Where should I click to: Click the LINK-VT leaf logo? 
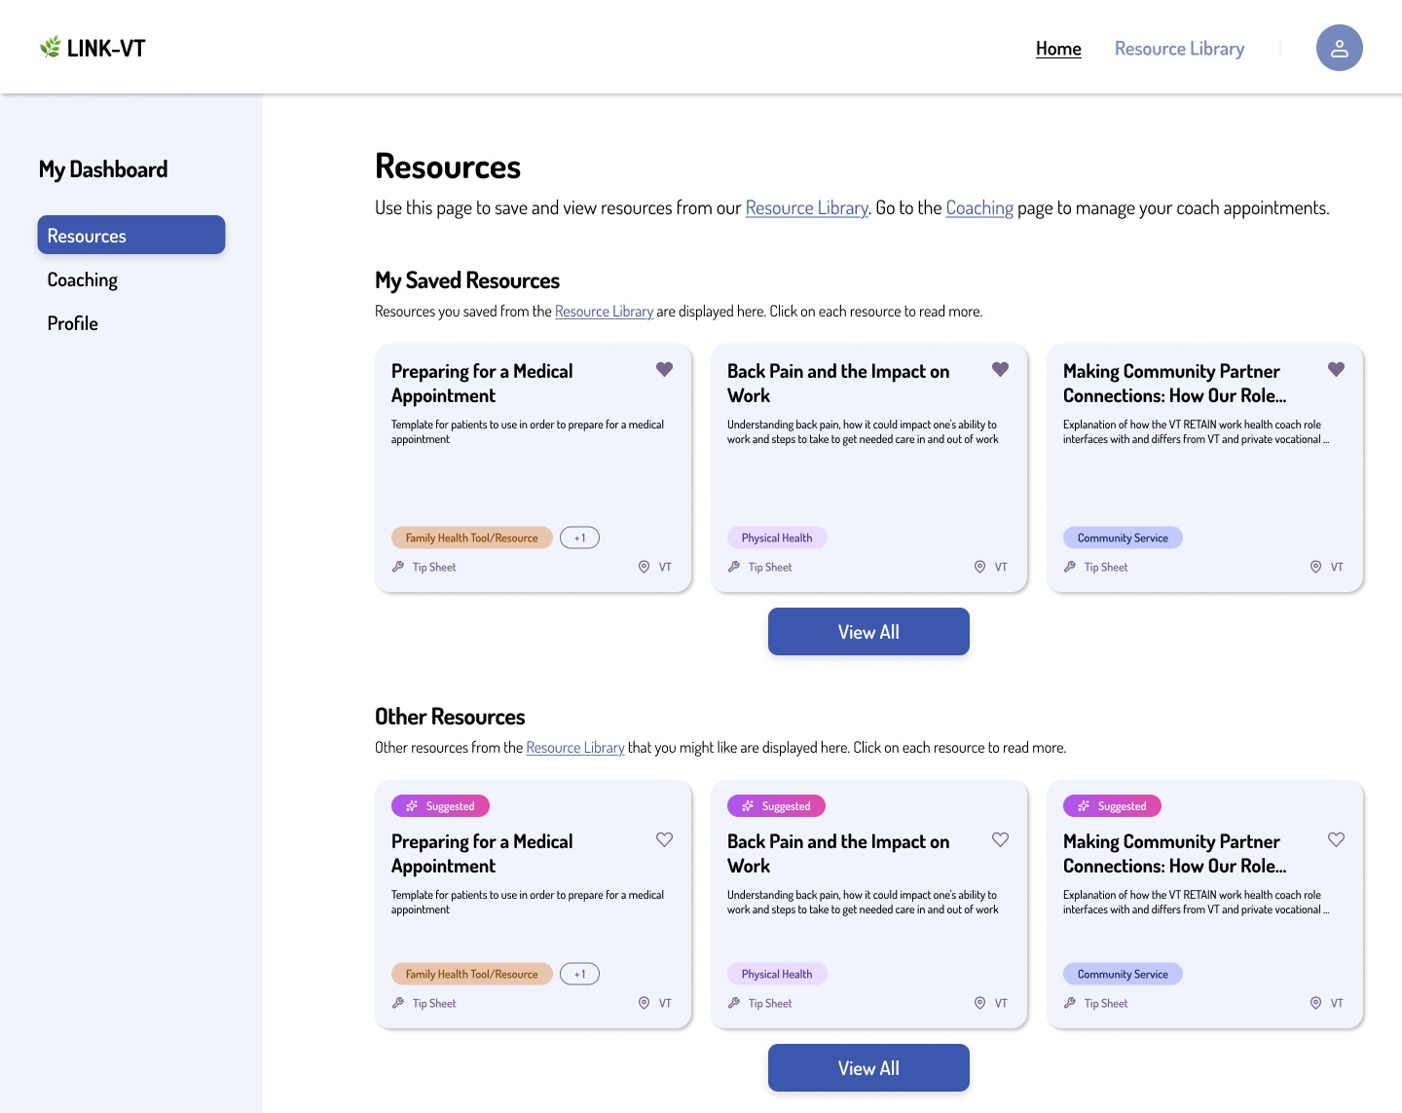click(50, 45)
